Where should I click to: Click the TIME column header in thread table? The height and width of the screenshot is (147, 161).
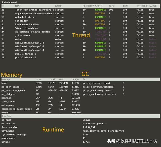click(125, 6)
